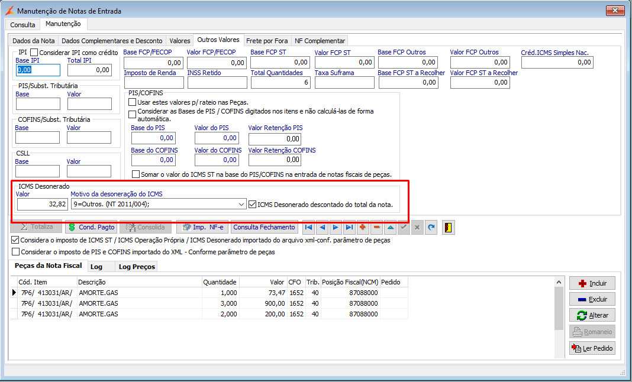Click the Ler Pedido button
632x382 pixels.
pyautogui.click(x=592, y=348)
